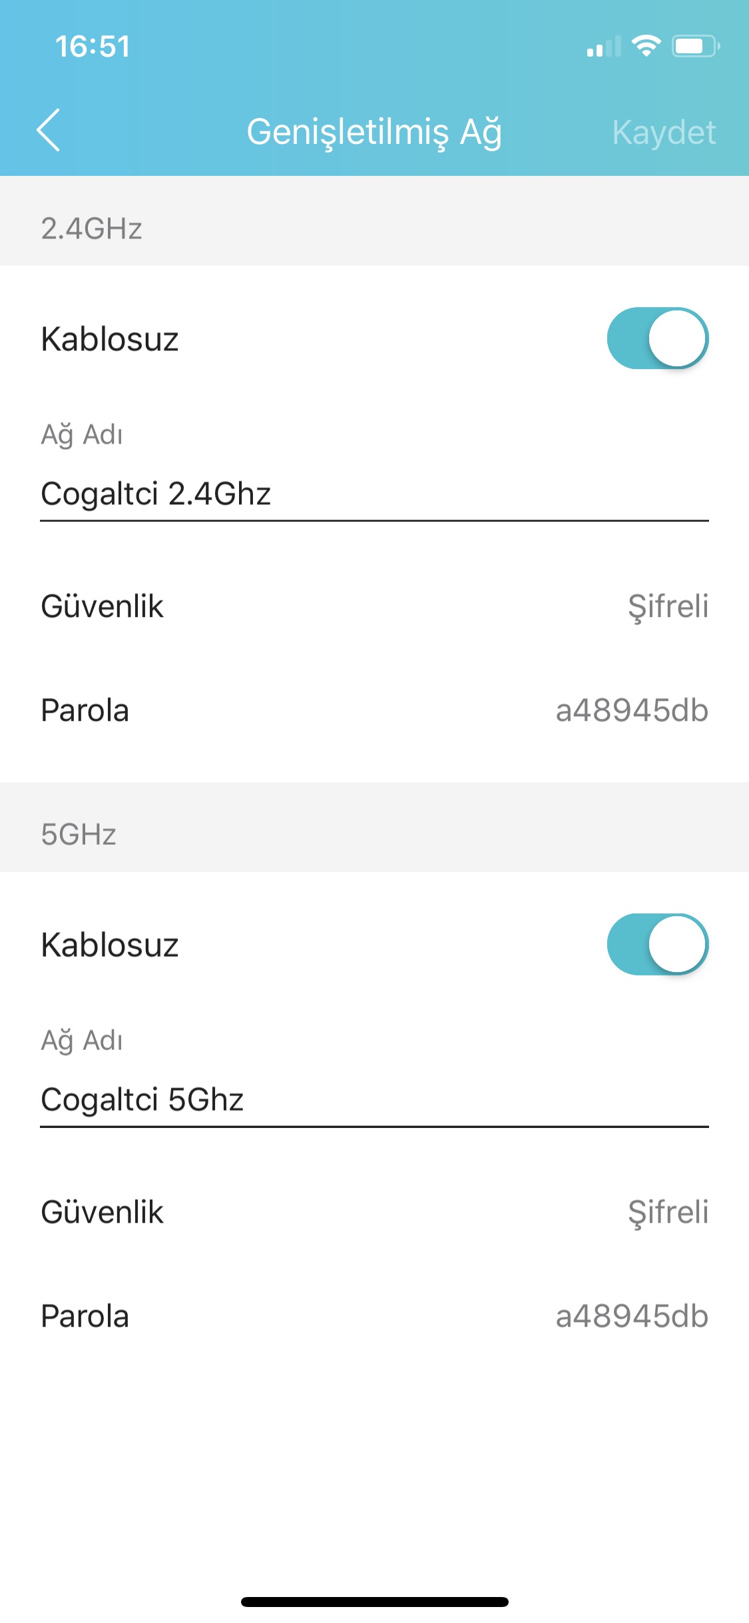This screenshot has height=1623, width=749.
Task: Disable the 2.4GHz Kablosuz switch
Action: pyautogui.click(x=657, y=338)
